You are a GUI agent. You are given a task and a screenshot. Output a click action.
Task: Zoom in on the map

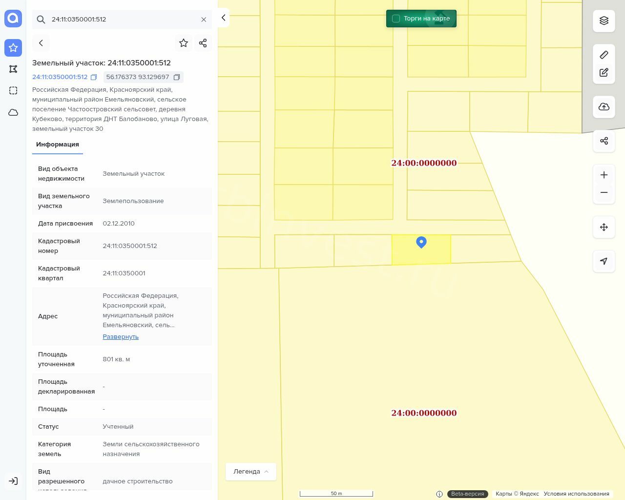point(604,175)
